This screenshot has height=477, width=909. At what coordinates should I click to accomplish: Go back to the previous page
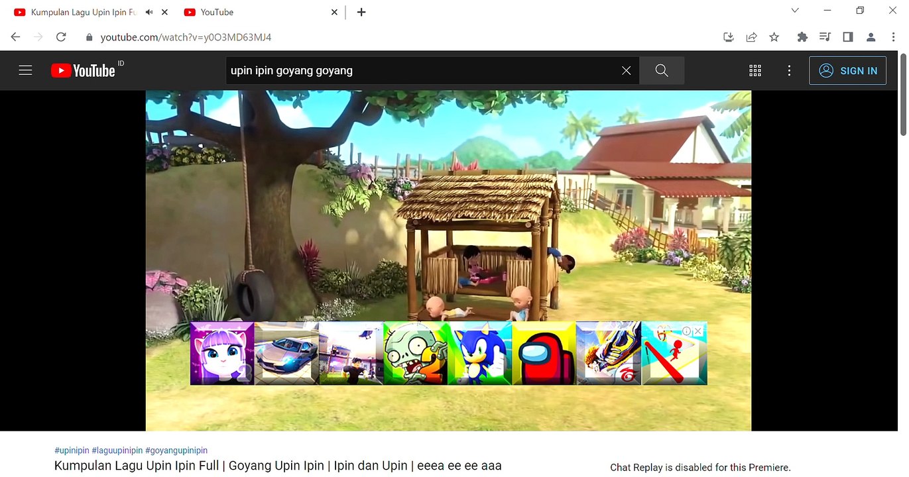(x=15, y=37)
